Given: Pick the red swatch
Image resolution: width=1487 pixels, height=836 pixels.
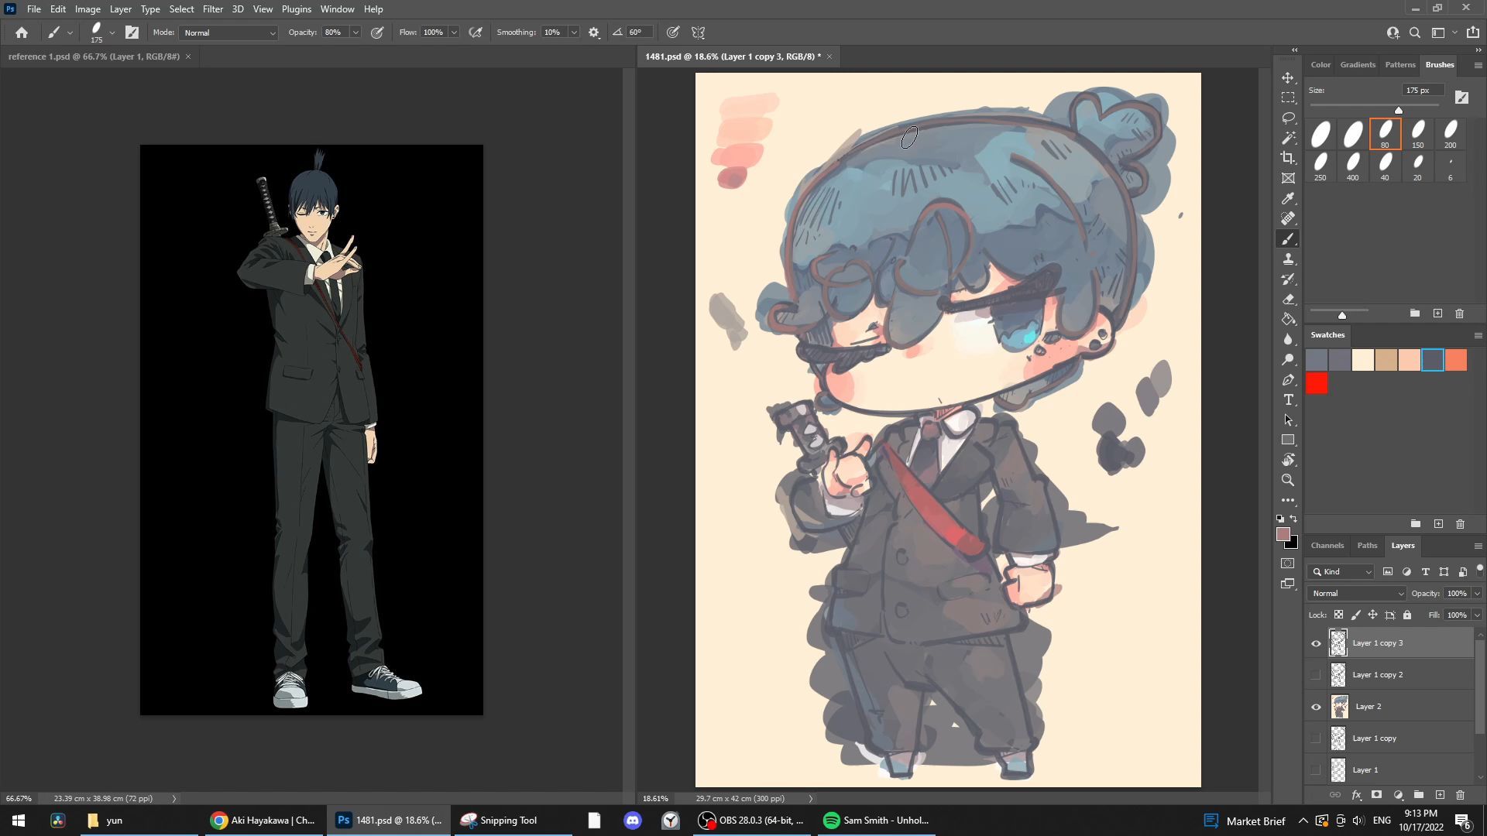Looking at the screenshot, I should point(1317,384).
